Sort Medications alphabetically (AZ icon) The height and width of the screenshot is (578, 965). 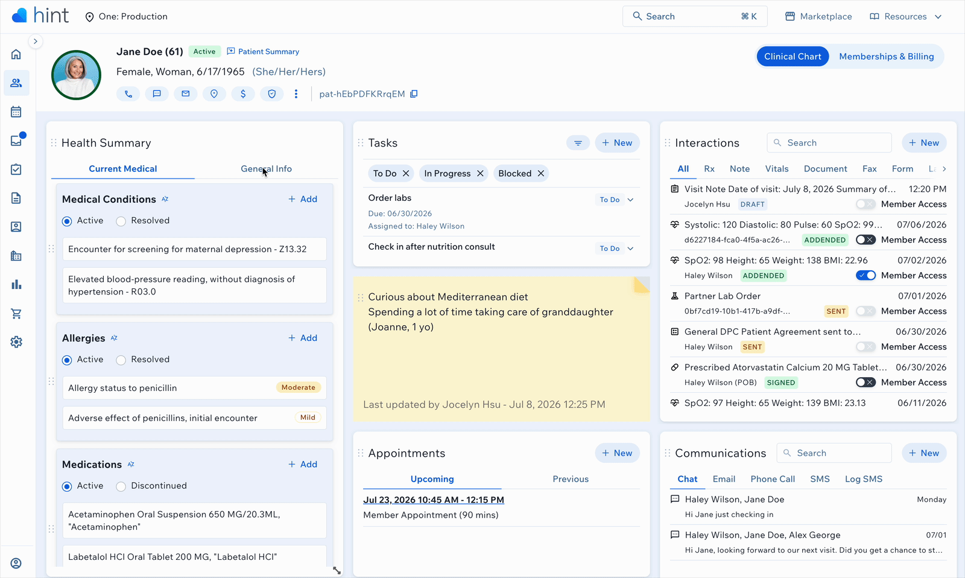(131, 464)
